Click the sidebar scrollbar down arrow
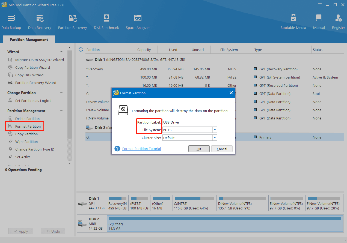 [69, 163]
